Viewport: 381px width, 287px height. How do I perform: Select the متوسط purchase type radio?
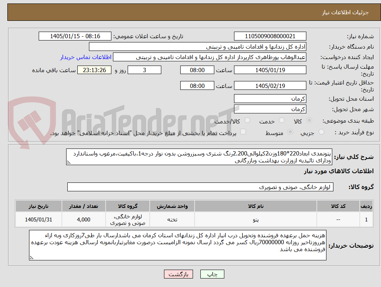(290, 132)
